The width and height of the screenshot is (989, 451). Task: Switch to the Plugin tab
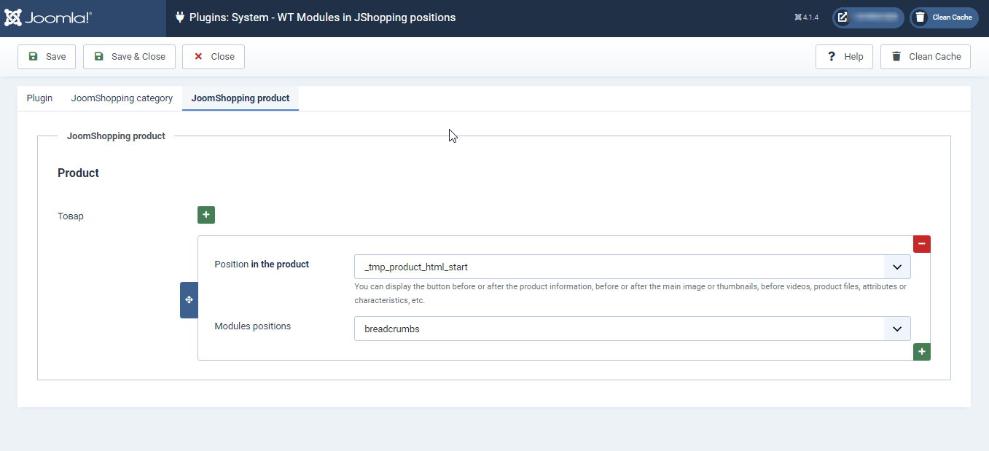coord(39,98)
